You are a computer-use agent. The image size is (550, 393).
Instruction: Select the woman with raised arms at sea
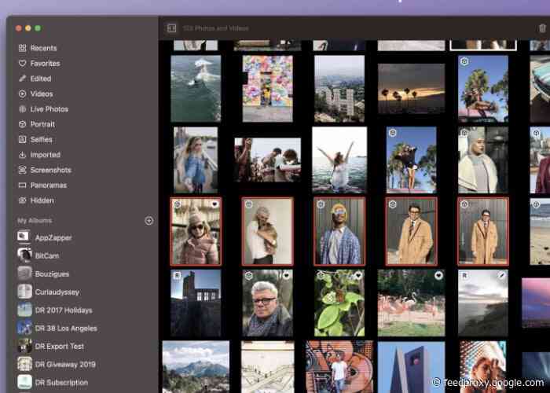click(339, 160)
